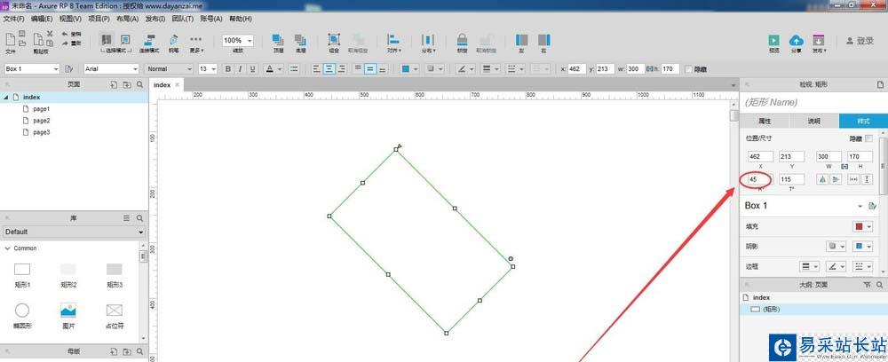
Task: Open the Edit menu
Action: pyautogui.click(x=42, y=19)
